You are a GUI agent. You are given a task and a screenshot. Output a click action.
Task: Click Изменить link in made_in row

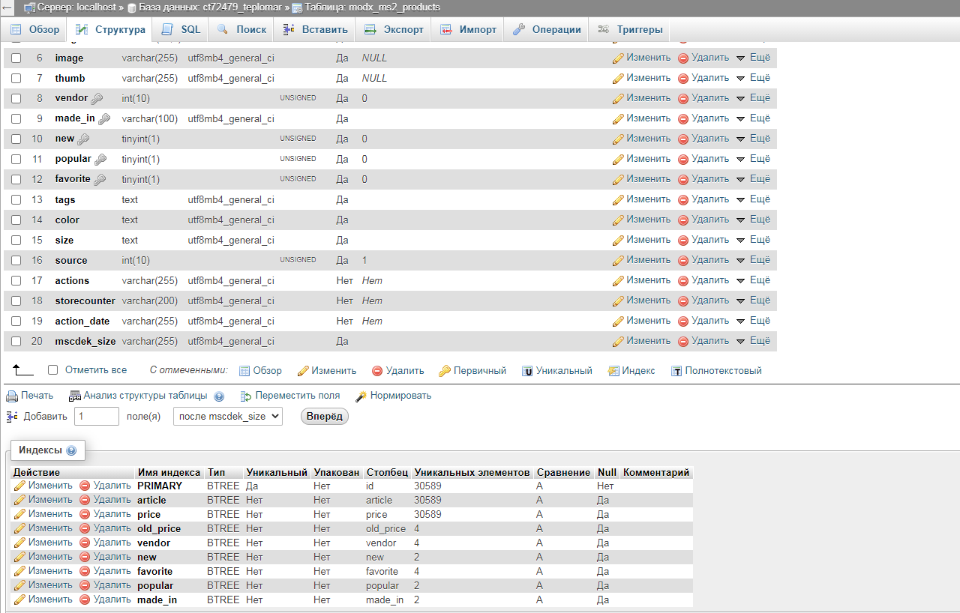click(641, 118)
